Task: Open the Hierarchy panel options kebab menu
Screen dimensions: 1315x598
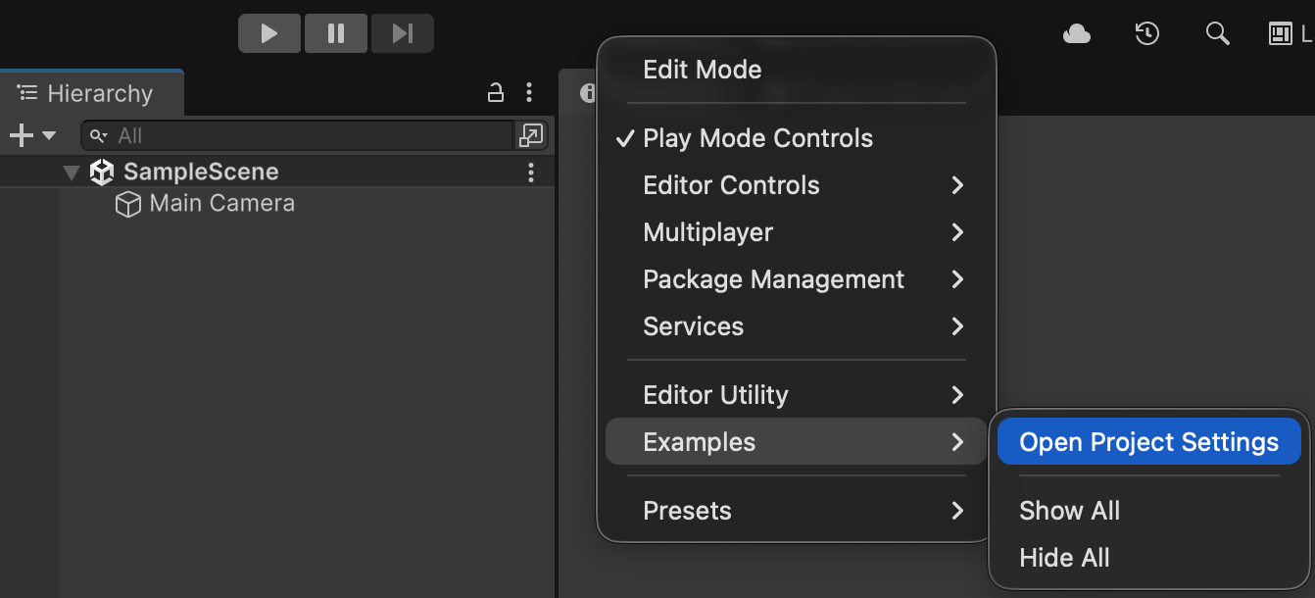Action: (x=529, y=92)
